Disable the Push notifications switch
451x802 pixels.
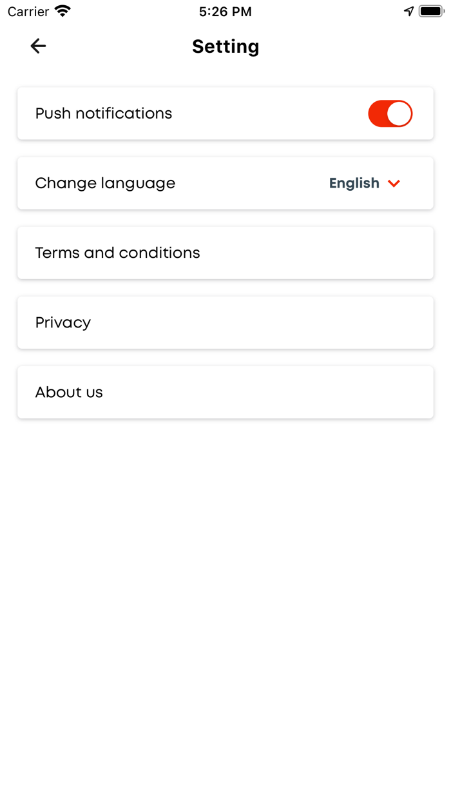click(x=390, y=113)
